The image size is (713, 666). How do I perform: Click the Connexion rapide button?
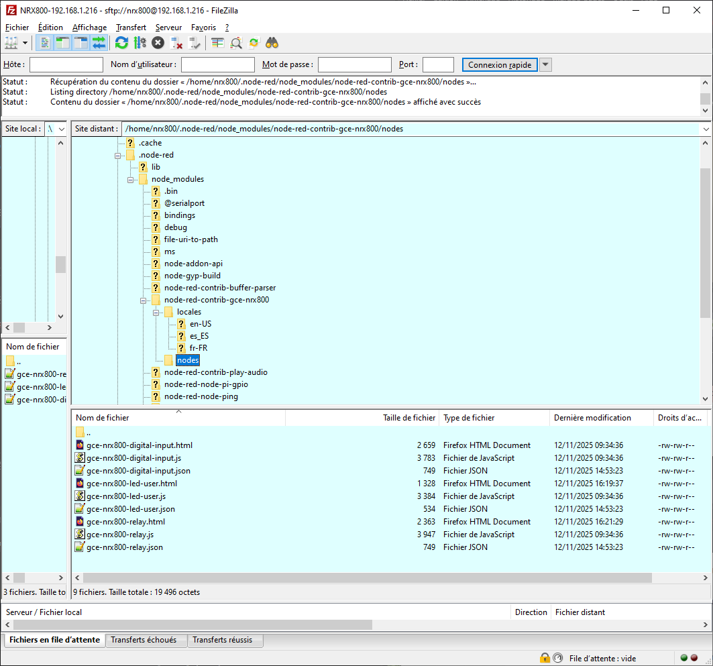pos(499,65)
